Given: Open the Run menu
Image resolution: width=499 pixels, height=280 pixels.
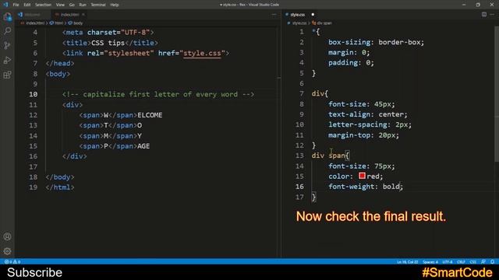Looking at the screenshot, I should click(x=83, y=5).
